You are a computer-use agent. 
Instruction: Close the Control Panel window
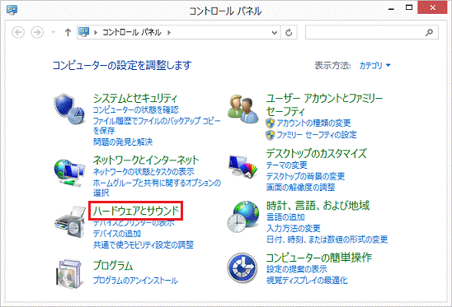(x=432, y=7)
